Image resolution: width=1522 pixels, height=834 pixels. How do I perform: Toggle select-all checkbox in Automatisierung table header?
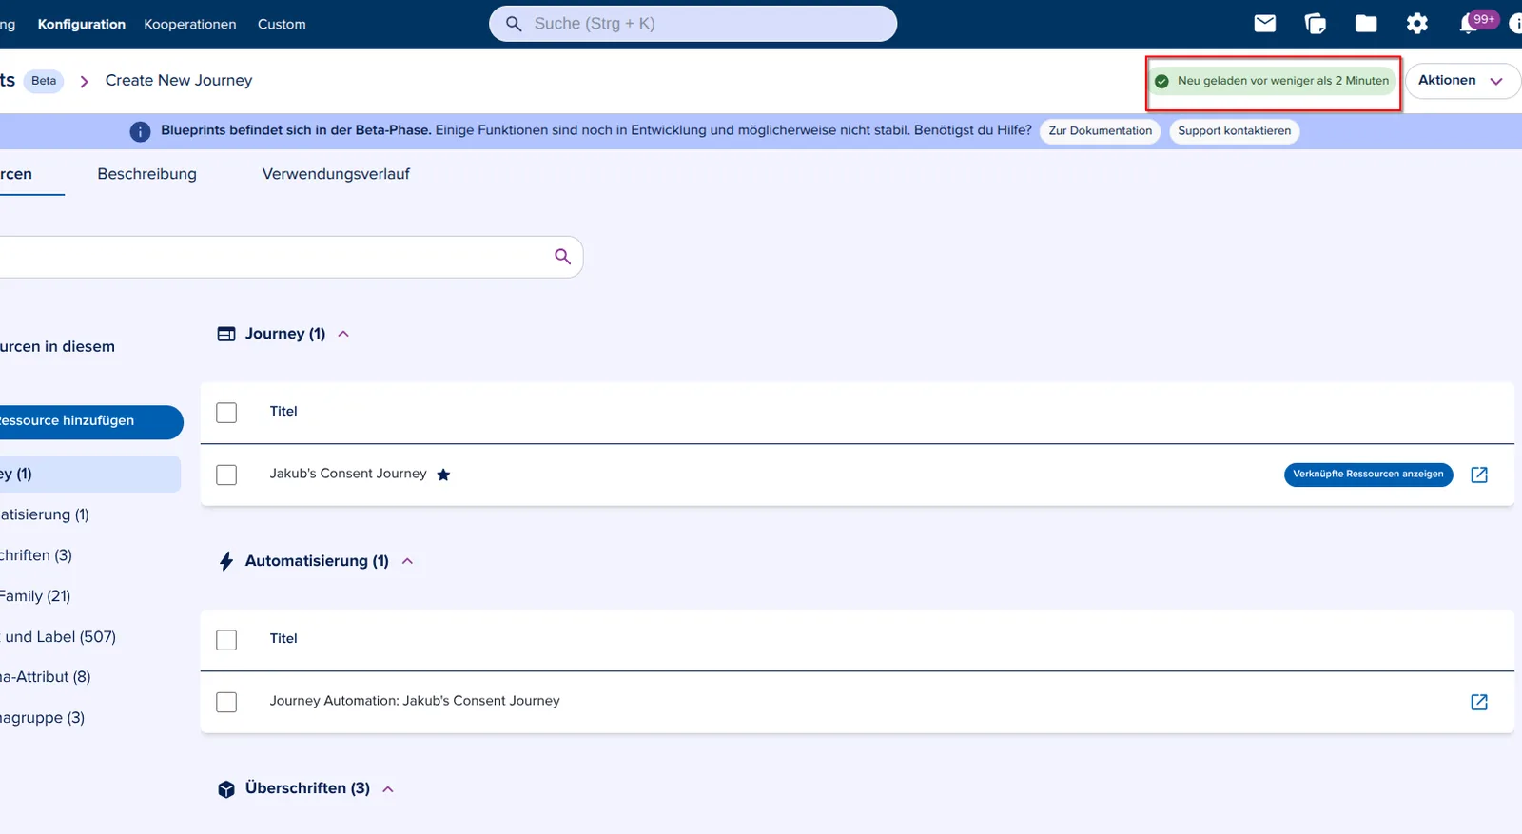pyautogui.click(x=226, y=640)
